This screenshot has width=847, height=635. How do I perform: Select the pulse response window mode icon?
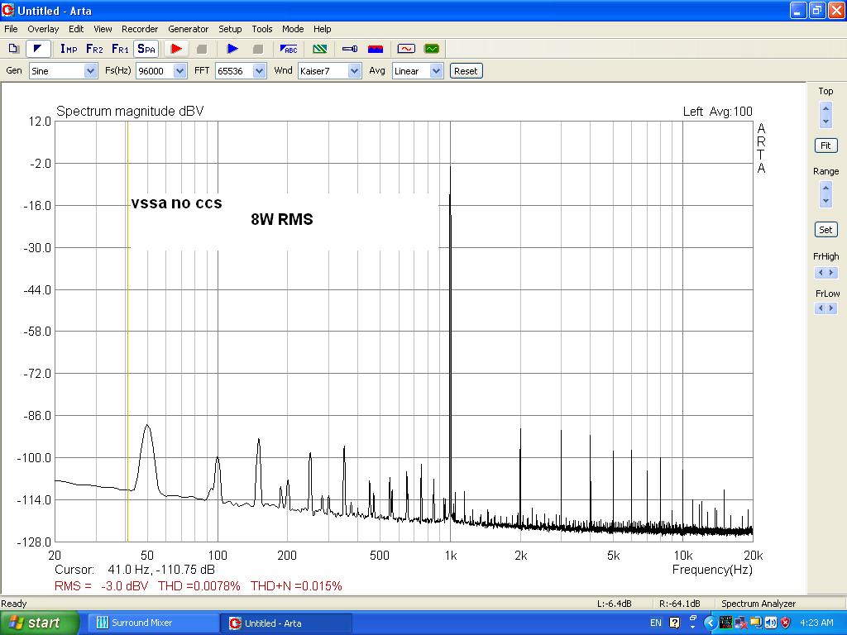pyautogui.click(x=38, y=49)
